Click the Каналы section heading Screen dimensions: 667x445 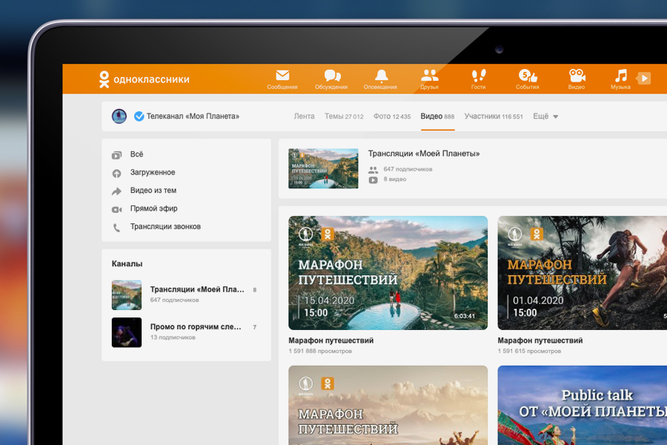pyautogui.click(x=127, y=263)
